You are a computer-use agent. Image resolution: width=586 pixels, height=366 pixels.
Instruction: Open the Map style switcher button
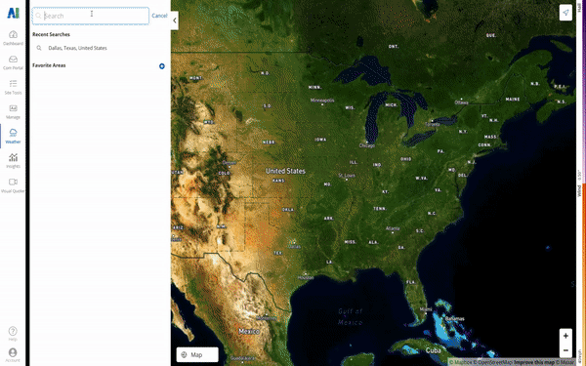click(x=197, y=355)
